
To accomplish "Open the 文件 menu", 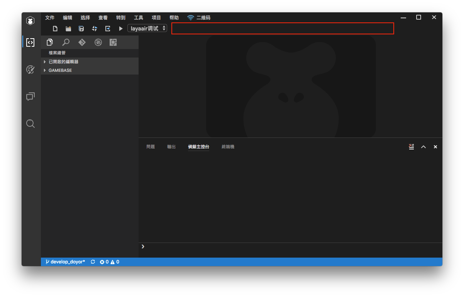I will pyautogui.click(x=50, y=18).
